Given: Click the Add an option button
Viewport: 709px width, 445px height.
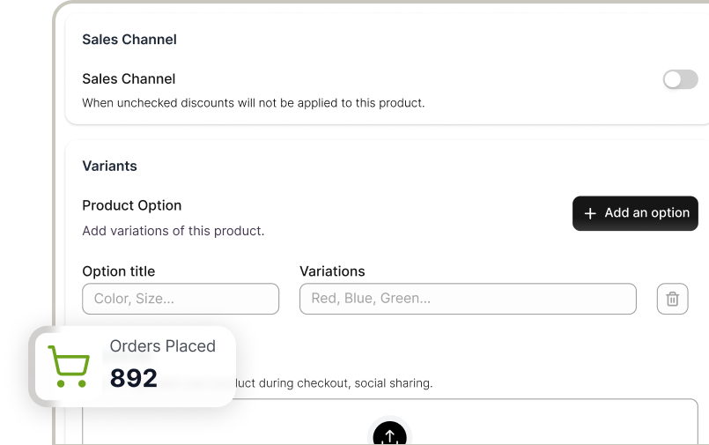Looking at the screenshot, I should click(635, 213).
